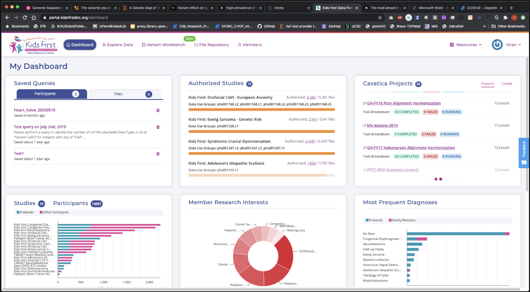530x292 pixels.
Task: Expand the Resources dropdown menu
Action: click(x=465, y=45)
